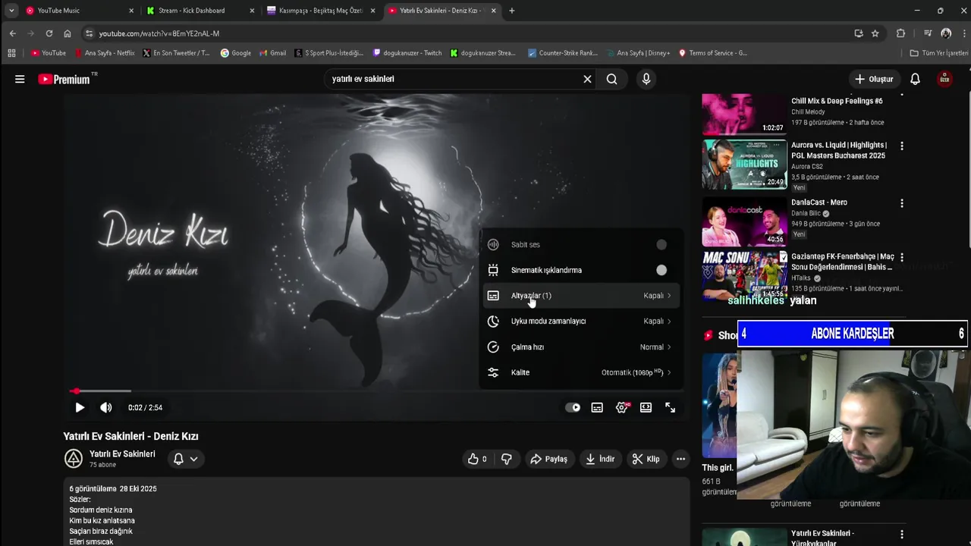Open Chrome home page button

pyautogui.click(x=68, y=33)
